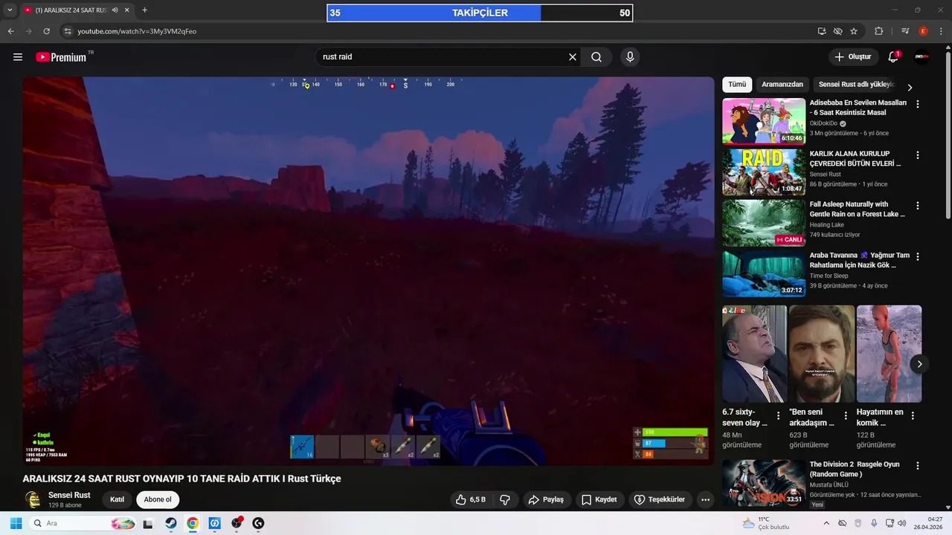Bookmark this page with the star
The width and height of the screenshot is (952, 535).
pos(854,31)
